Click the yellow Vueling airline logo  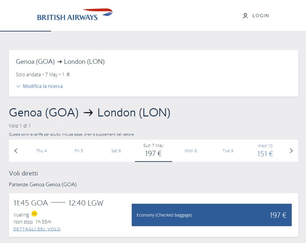(34, 214)
